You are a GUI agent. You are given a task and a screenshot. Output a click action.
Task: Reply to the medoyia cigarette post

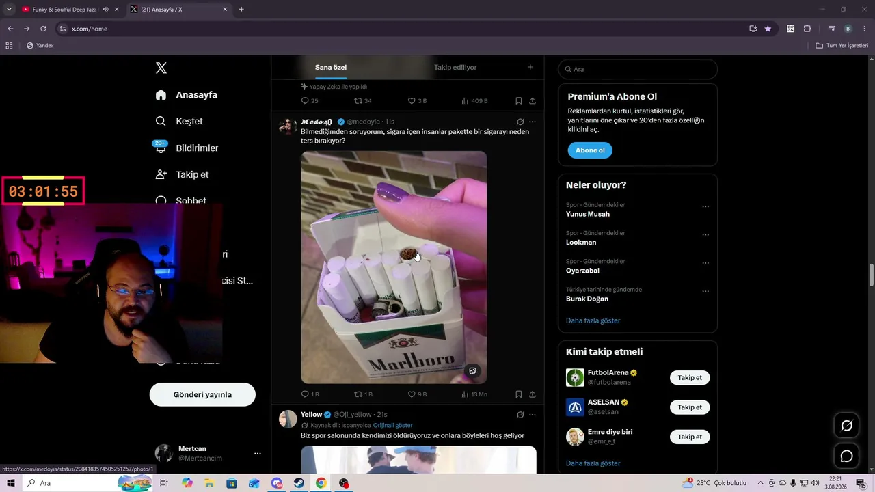pyautogui.click(x=310, y=394)
